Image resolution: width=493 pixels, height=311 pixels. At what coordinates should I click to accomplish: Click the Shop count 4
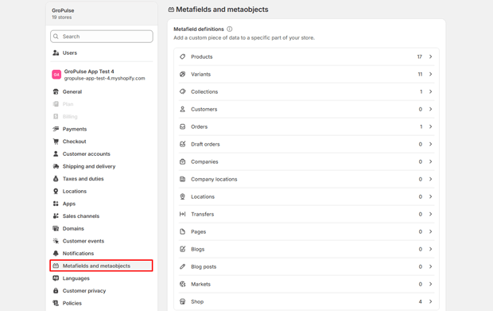(x=421, y=301)
